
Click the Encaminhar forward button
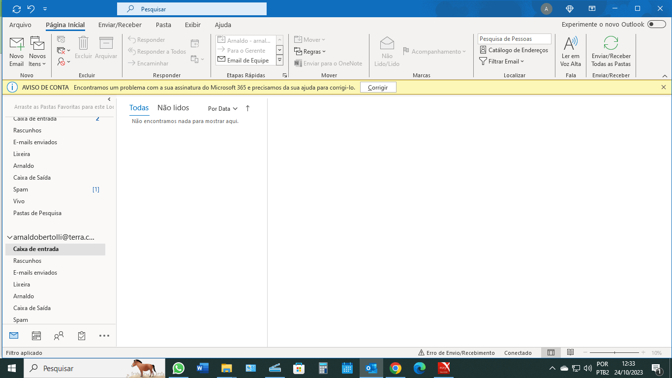[148, 63]
